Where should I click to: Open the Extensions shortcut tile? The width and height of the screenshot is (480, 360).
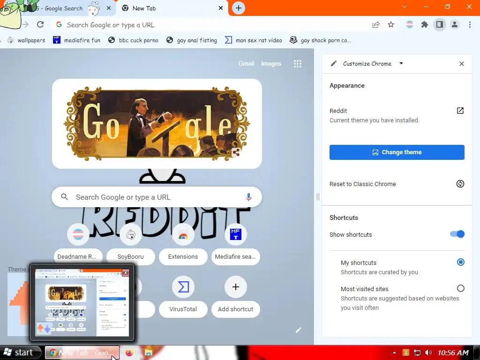tap(183, 245)
